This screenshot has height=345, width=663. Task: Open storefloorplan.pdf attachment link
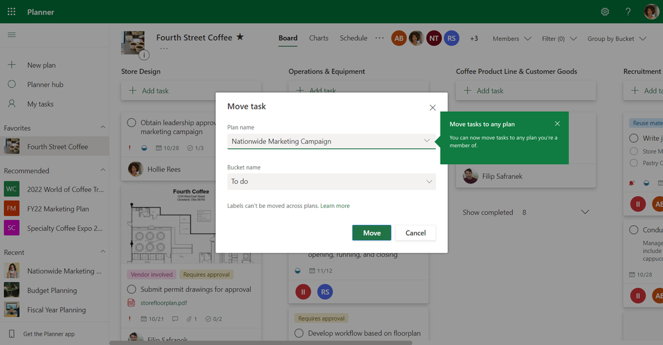click(x=164, y=303)
